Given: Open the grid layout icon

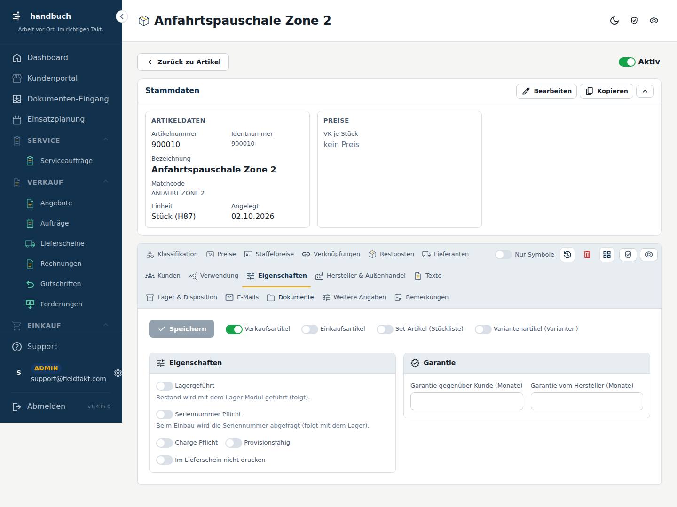Looking at the screenshot, I should [607, 255].
